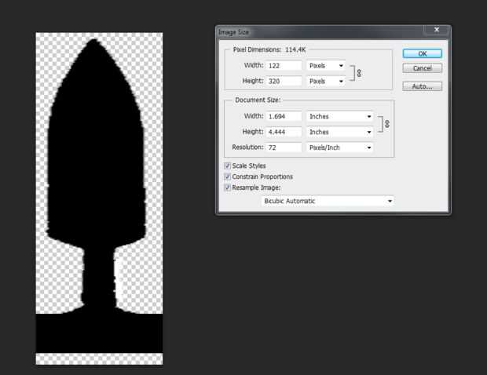Click the document size chain link icon
The image size is (487, 375).
pos(387,124)
